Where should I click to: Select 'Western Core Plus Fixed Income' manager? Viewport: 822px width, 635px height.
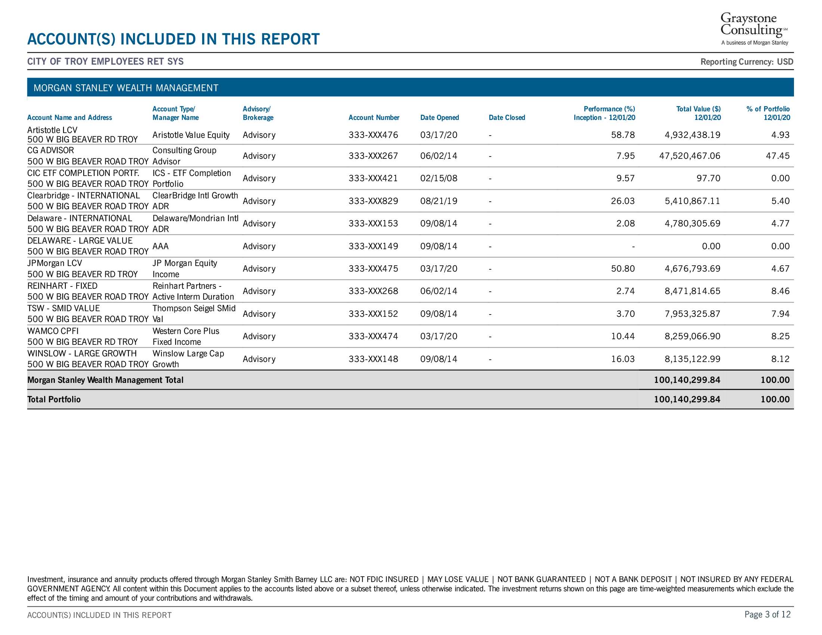[x=186, y=336]
